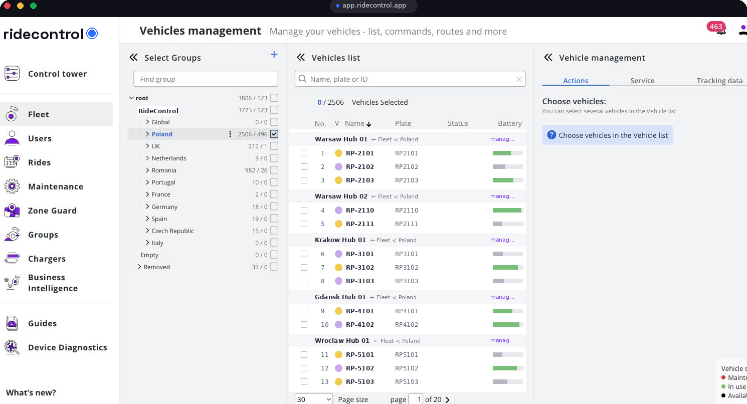The height and width of the screenshot is (404, 747).
Task: Click battery bar of RP-2110
Action: [x=508, y=210]
